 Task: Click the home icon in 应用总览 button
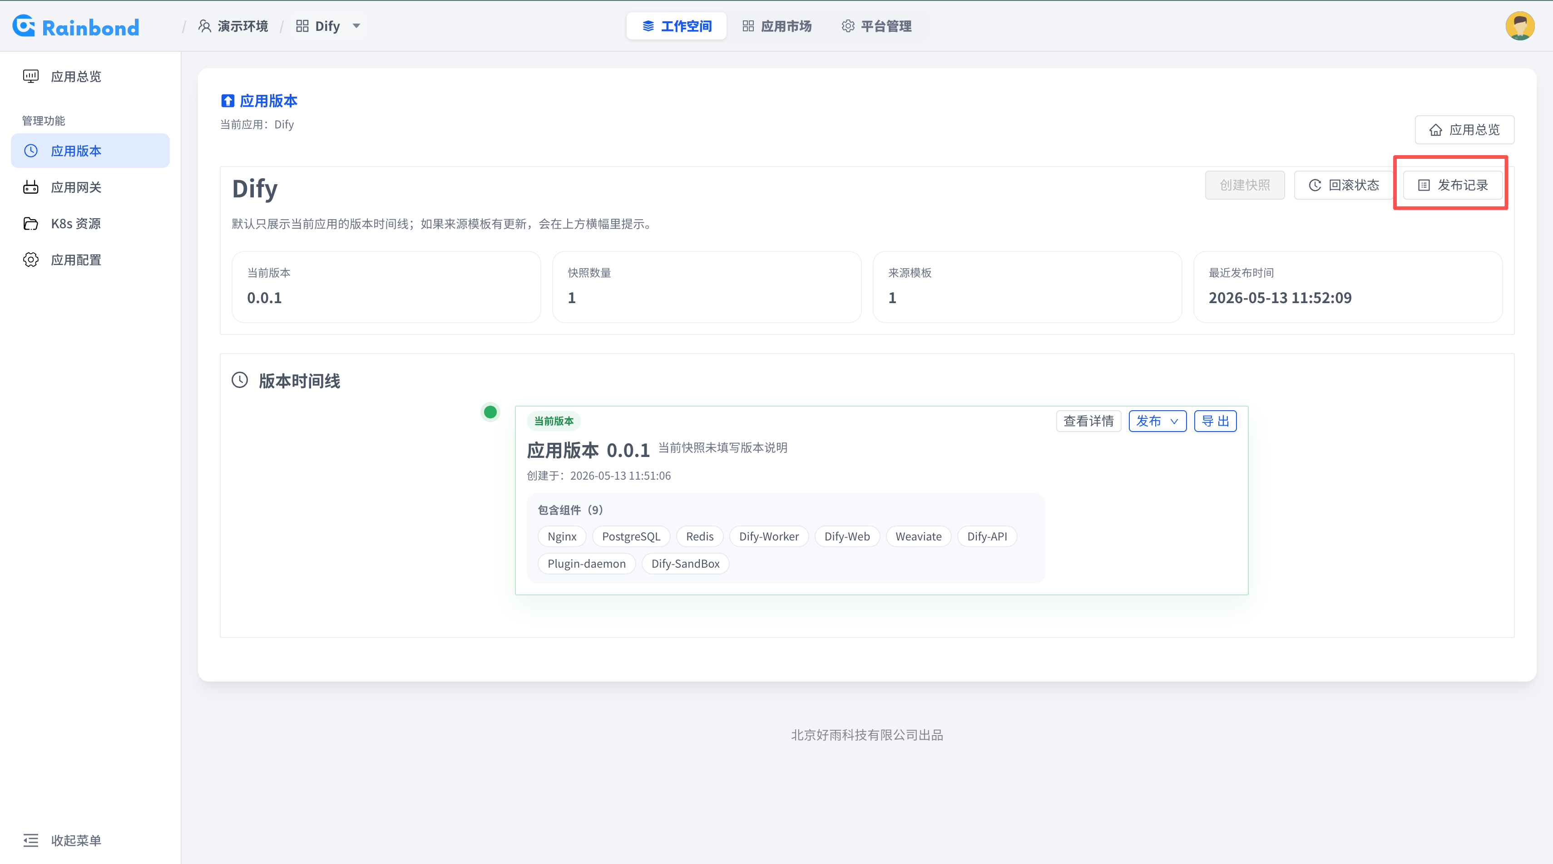coord(1435,130)
